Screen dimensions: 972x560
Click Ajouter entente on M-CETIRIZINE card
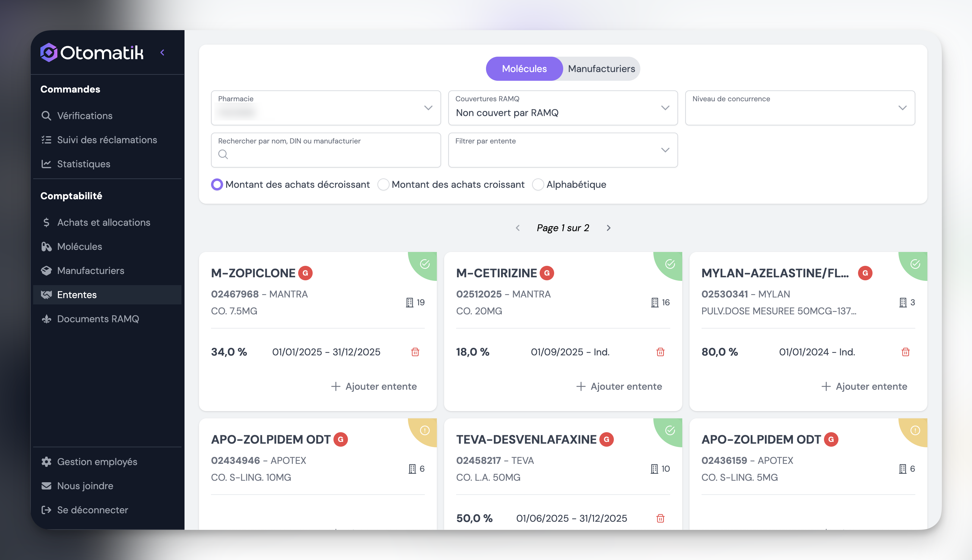point(619,386)
